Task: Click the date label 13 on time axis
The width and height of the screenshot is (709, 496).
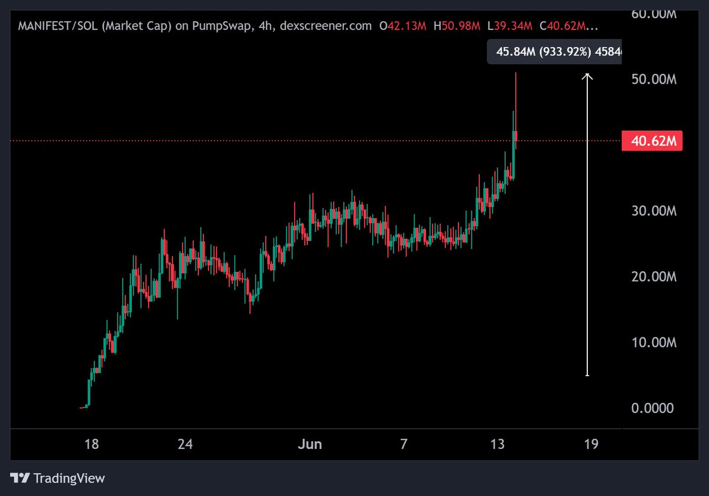Action: click(497, 444)
